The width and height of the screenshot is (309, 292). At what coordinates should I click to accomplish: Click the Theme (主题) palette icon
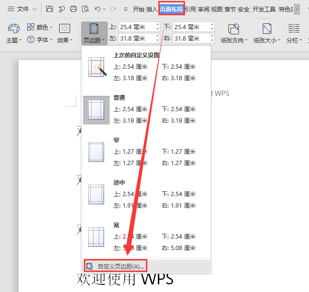point(12,29)
